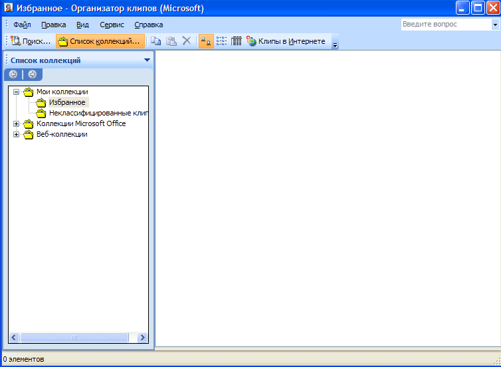Image resolution: width=501 pixels, height=367 pixels.
Task: Click the Неклассифицированные клипы folder icon
Action: 41,113
